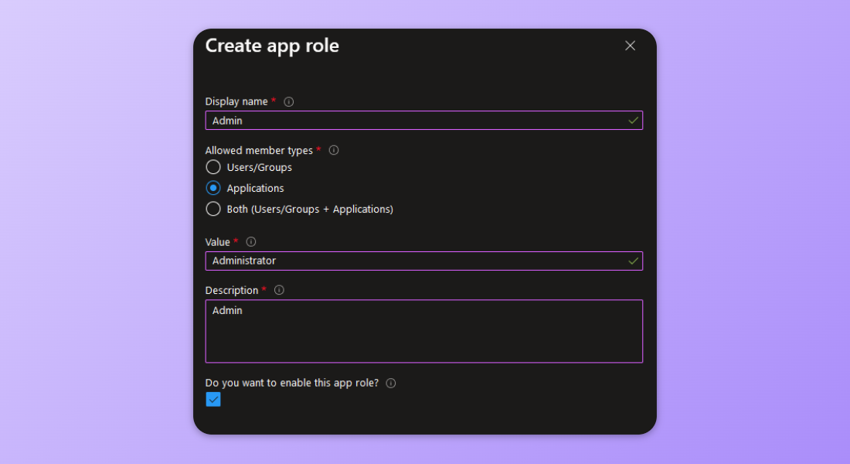Disable the app role enable checkbox
This screenshot has height=464, width=850.
pos(213,399)
